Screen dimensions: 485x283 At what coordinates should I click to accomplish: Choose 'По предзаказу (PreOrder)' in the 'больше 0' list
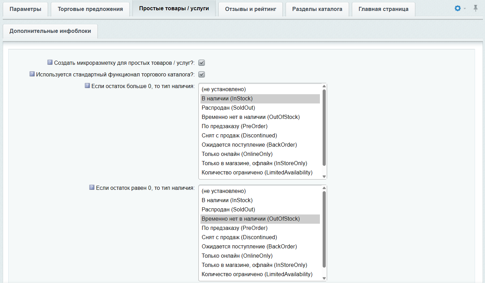[260, 126]
